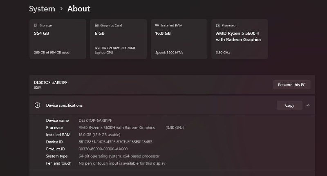
Task: Click the Processor label in specifications
Action: [x=55, y=128]
